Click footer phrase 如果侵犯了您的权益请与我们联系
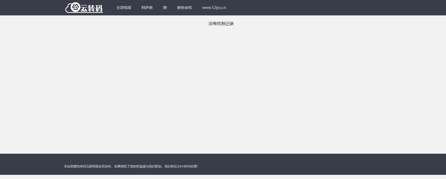446x179 pixels. [138, 166]
